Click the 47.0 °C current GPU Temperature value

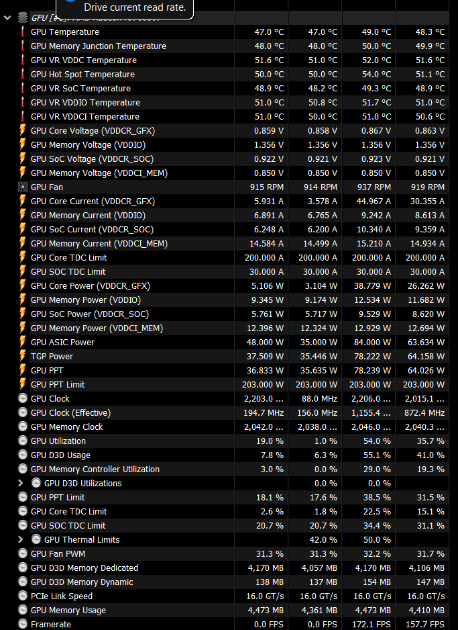click(269, 32)
